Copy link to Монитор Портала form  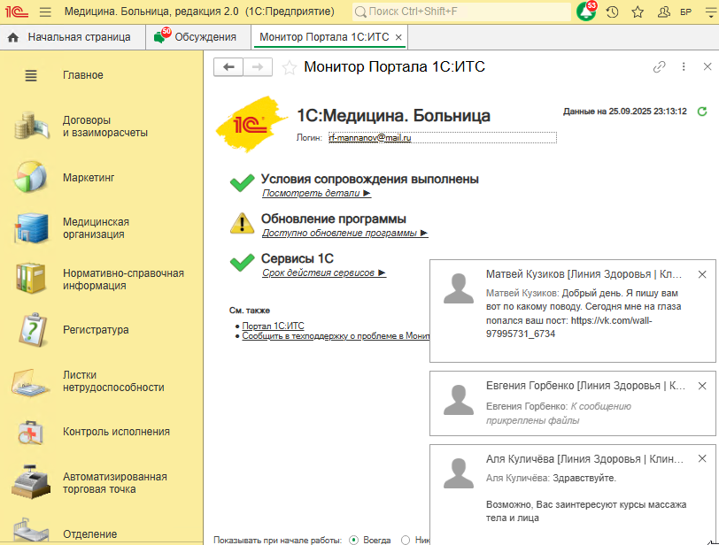pyautogui.click(x=659, y=66)
